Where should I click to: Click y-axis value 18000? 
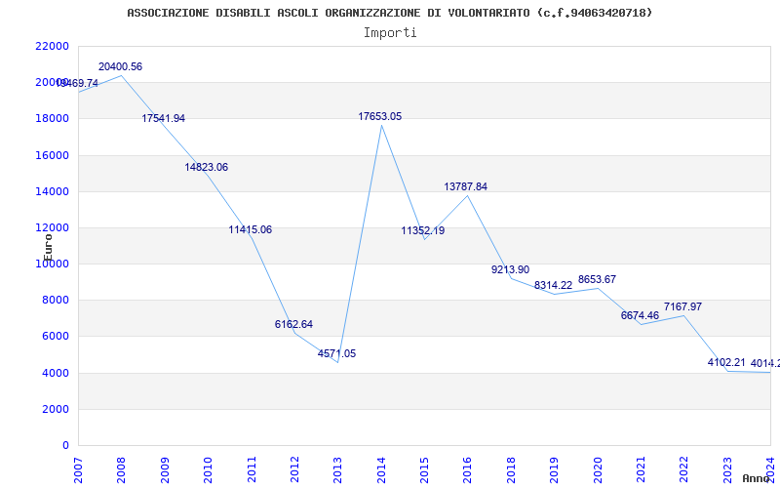[53, 119]
